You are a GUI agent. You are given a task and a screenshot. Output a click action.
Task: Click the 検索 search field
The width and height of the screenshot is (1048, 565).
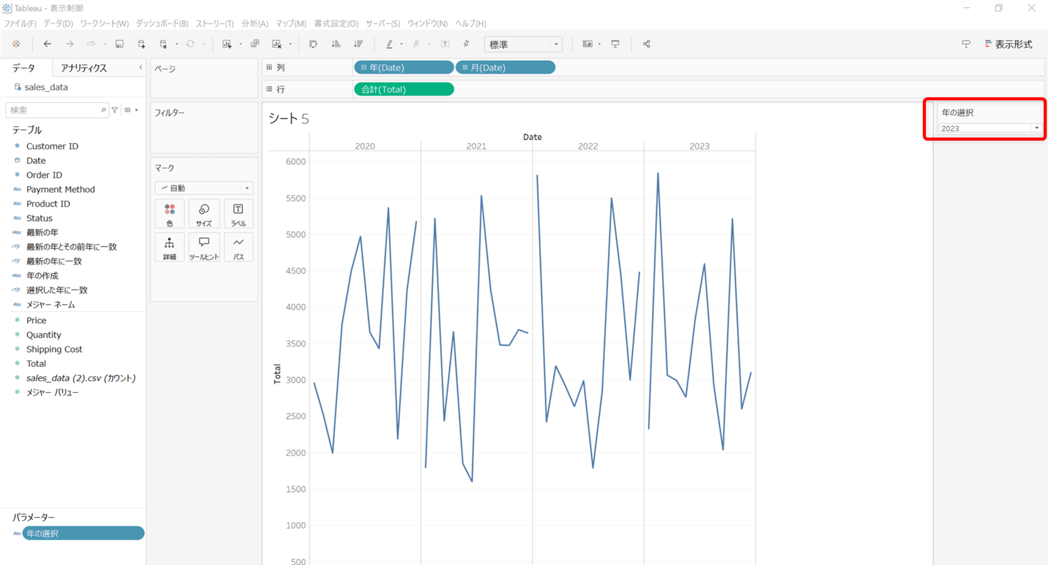(57, 110)
